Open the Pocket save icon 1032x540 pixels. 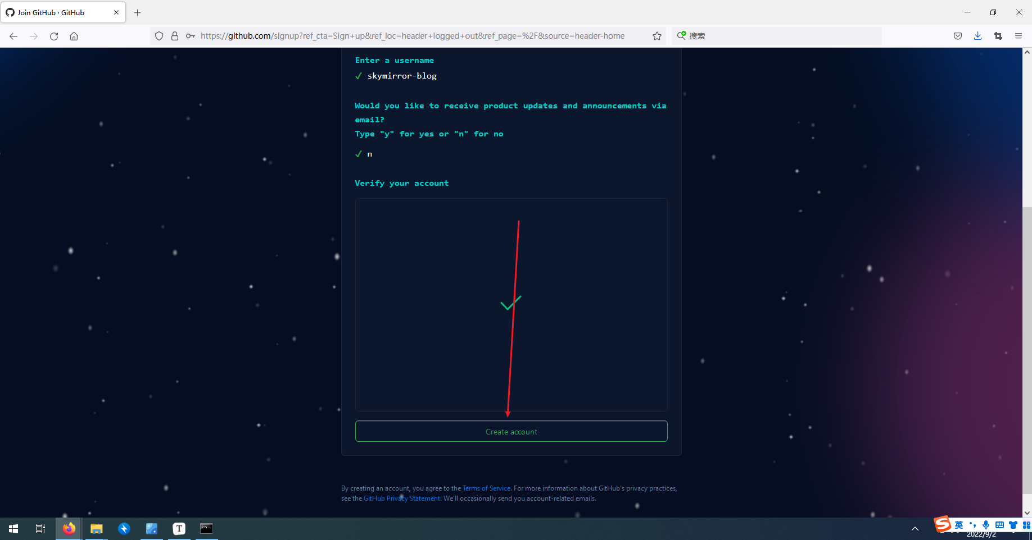[x=958, y=36]
